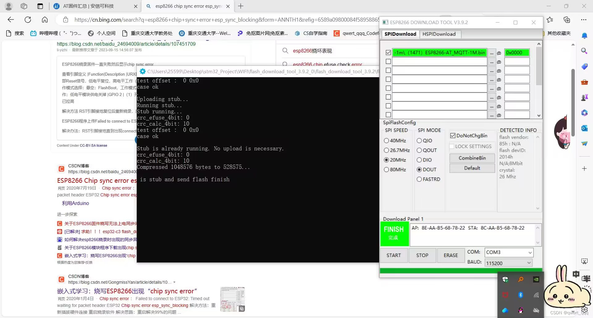Image resolution: width=593 pixels, height=318 pixels.
Task: Select QOUT SPI mode
Action: pos(427,150)
